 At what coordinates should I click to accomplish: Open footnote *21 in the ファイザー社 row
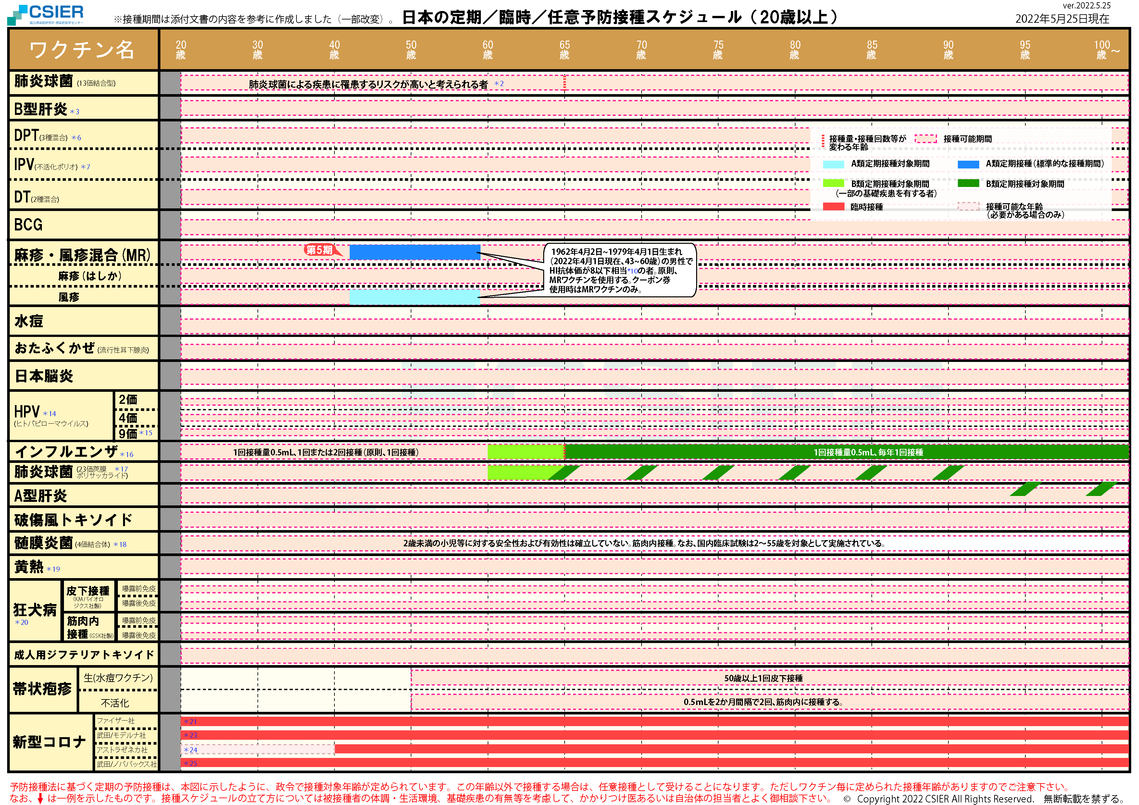coord(191,722)
